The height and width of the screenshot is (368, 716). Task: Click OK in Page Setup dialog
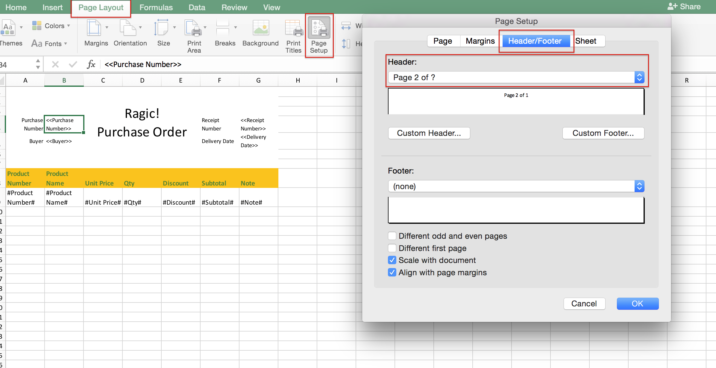point(638,303)
